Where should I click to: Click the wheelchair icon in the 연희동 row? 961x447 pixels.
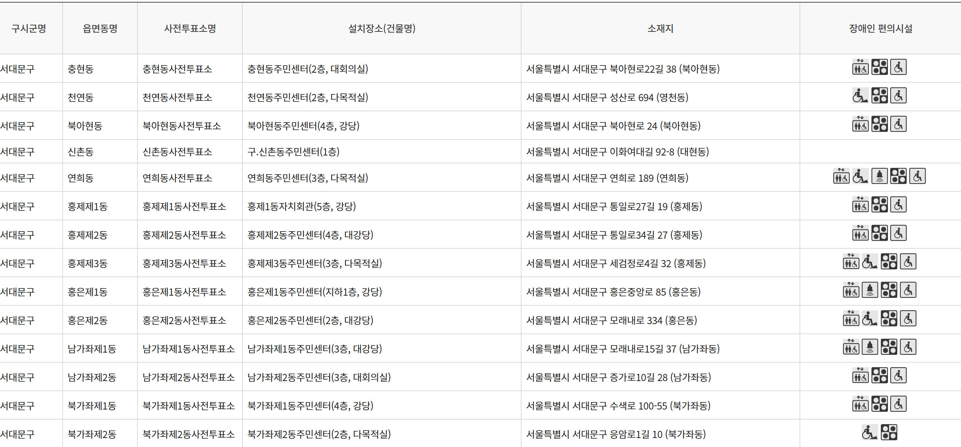pos(918,176)
